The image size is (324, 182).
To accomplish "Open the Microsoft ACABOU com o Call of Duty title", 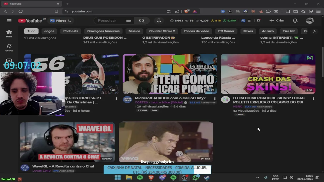I will click(170, 98).
